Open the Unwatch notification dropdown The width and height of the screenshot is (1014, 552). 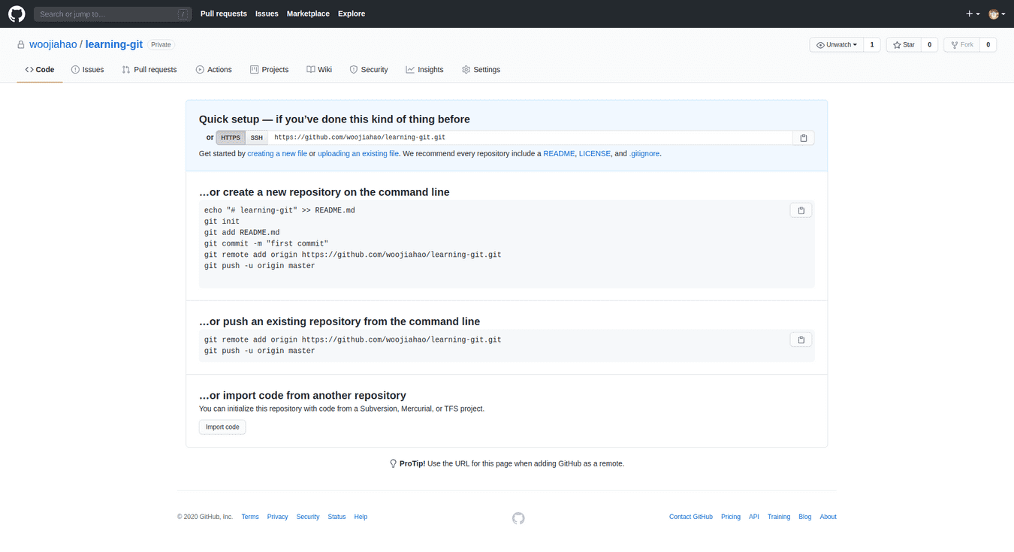(836, 44)
